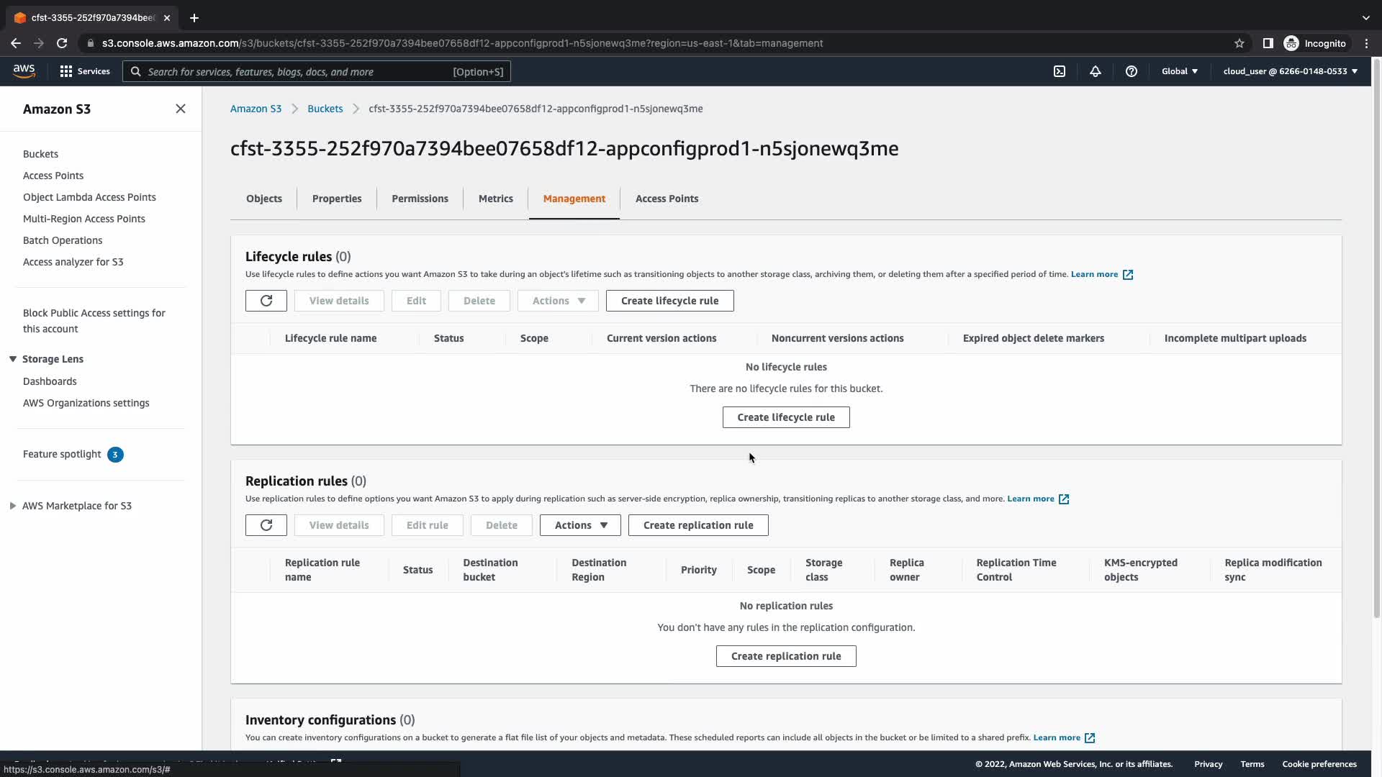Open the notifications bell icon
This screenshot has width=1382, height=777.
[x=1095, y=71]
